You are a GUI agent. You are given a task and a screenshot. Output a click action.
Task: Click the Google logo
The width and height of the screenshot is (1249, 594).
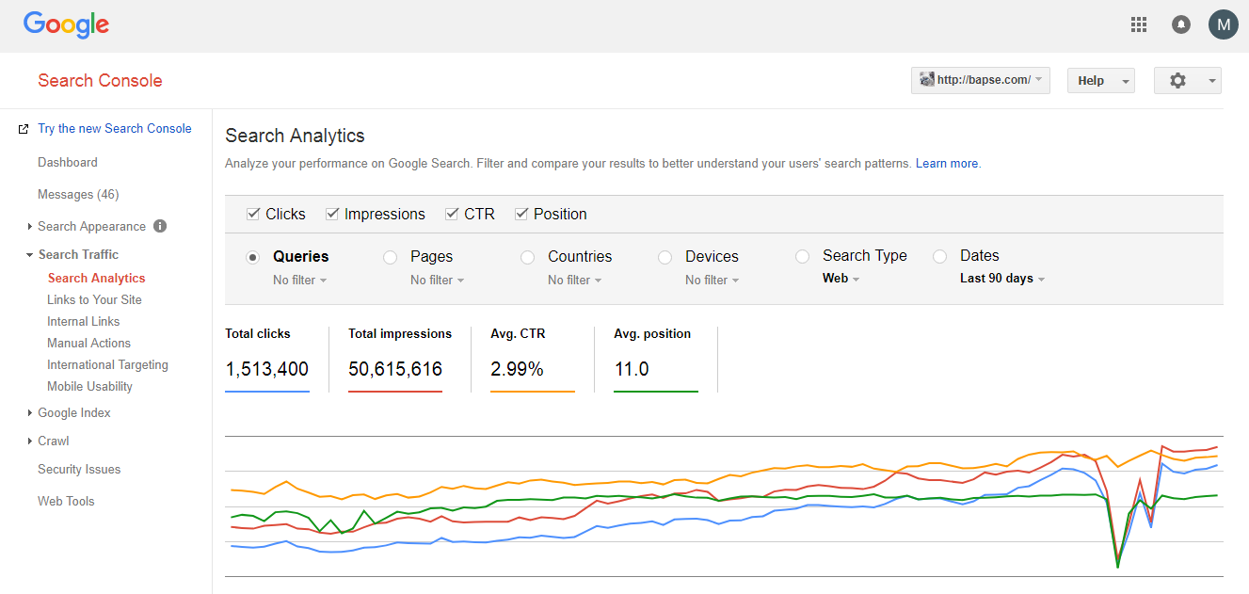click(66, 25)
